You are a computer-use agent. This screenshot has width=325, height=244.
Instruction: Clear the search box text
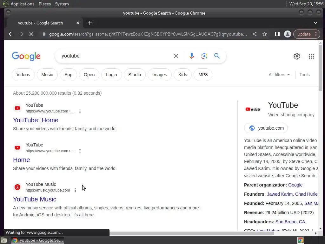(176, 56)
